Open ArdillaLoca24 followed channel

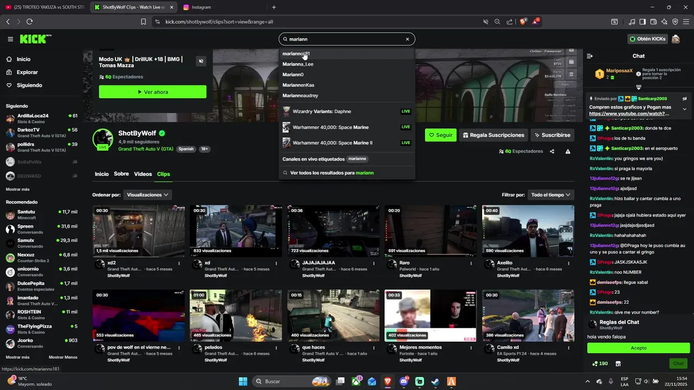(x=41, y=118)
